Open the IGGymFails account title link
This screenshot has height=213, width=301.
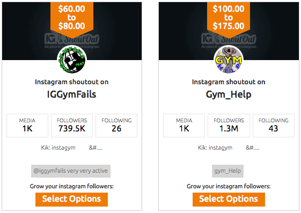point(71,94)
